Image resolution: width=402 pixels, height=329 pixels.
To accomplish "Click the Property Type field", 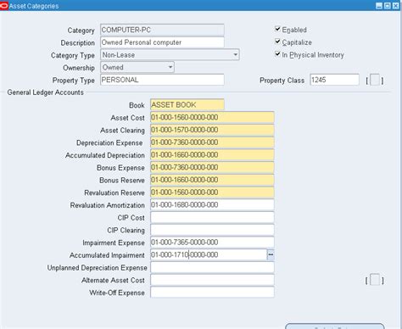I will coord(162,80).
